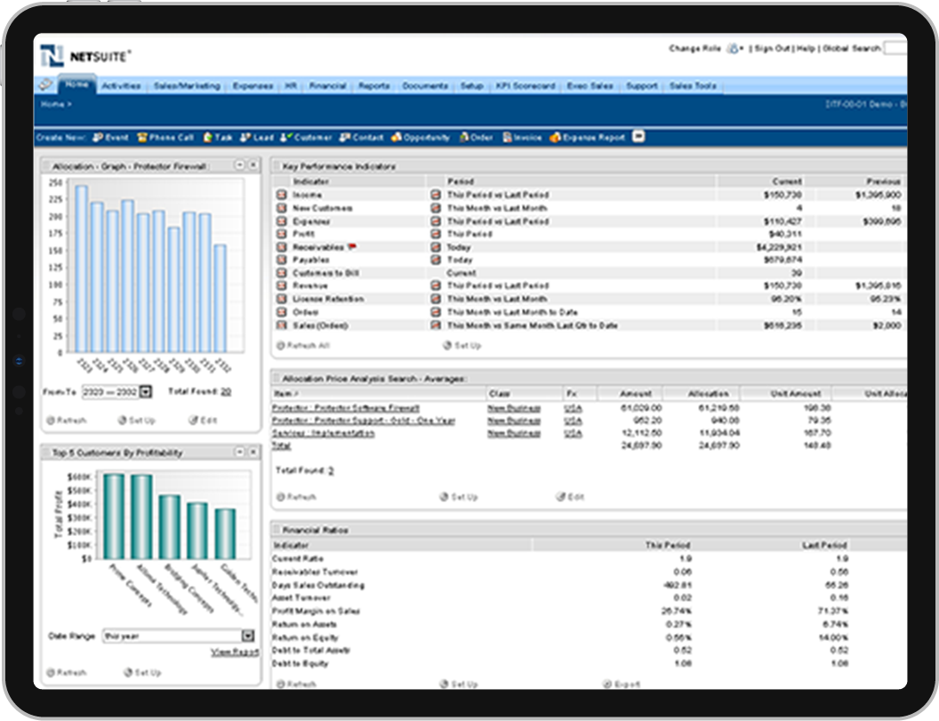Click the icon beside the Orders indicator
The image size is (939, 721).
click(282, 312)
